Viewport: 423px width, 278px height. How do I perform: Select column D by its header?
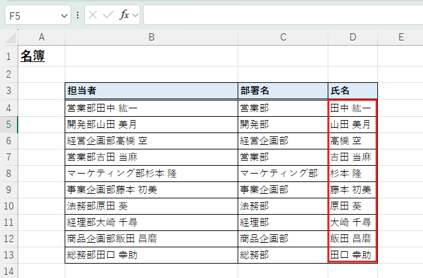[352, 38]
